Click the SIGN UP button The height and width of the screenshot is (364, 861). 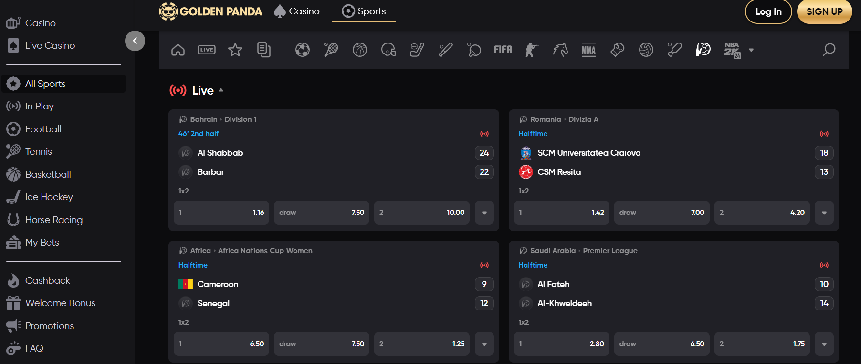click(824, 11)
